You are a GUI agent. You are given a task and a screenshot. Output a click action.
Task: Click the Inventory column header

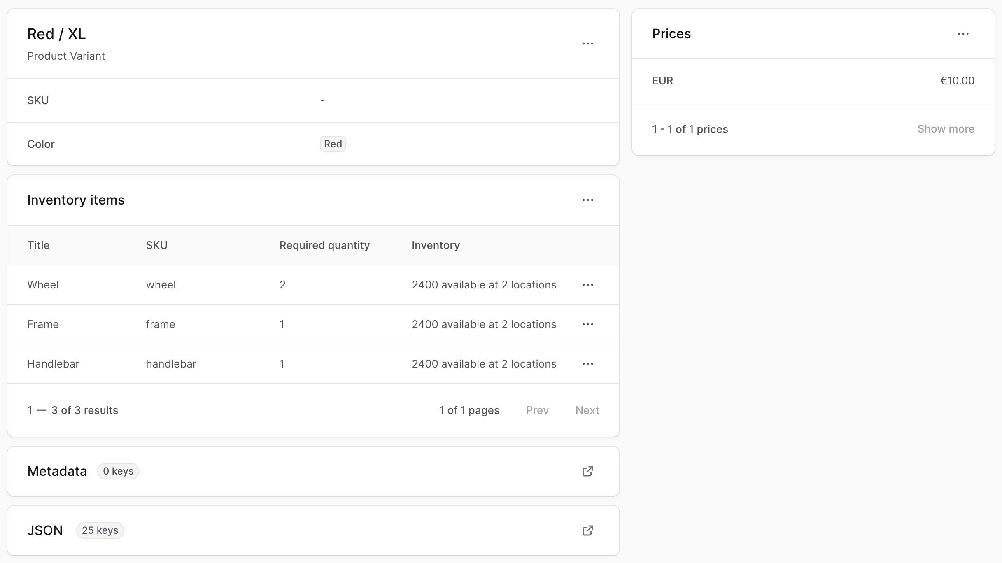[436, 245]
